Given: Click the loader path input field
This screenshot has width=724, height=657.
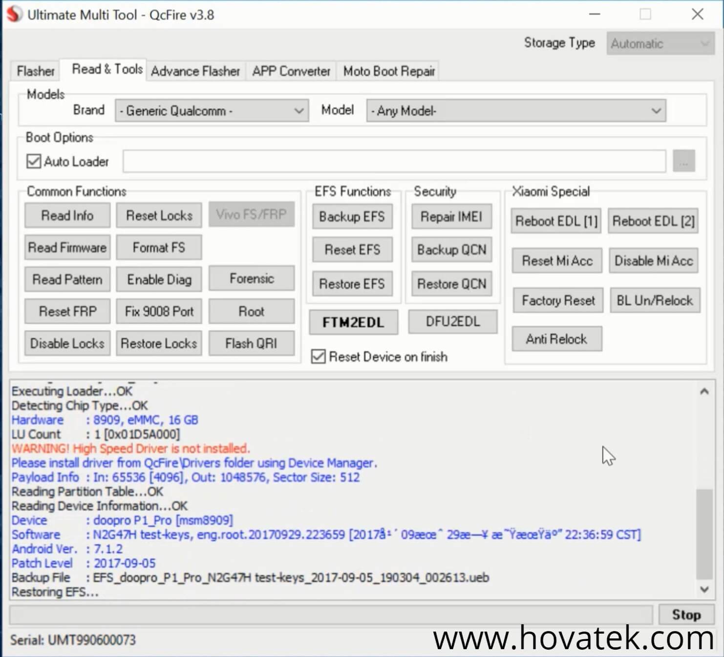Looking at the screenshot, I should tap(394, 161).
